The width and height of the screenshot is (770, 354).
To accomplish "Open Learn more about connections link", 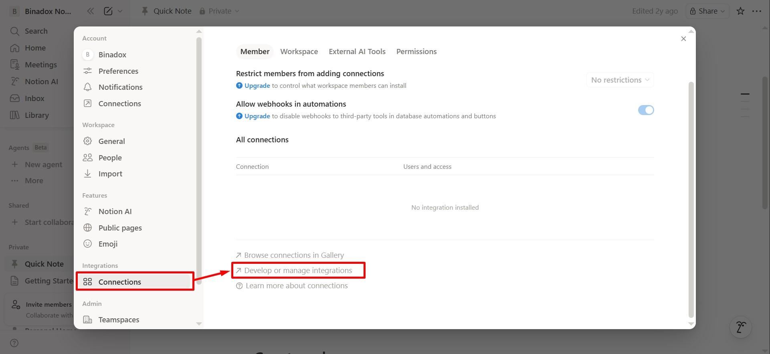I will click(292, 285).
